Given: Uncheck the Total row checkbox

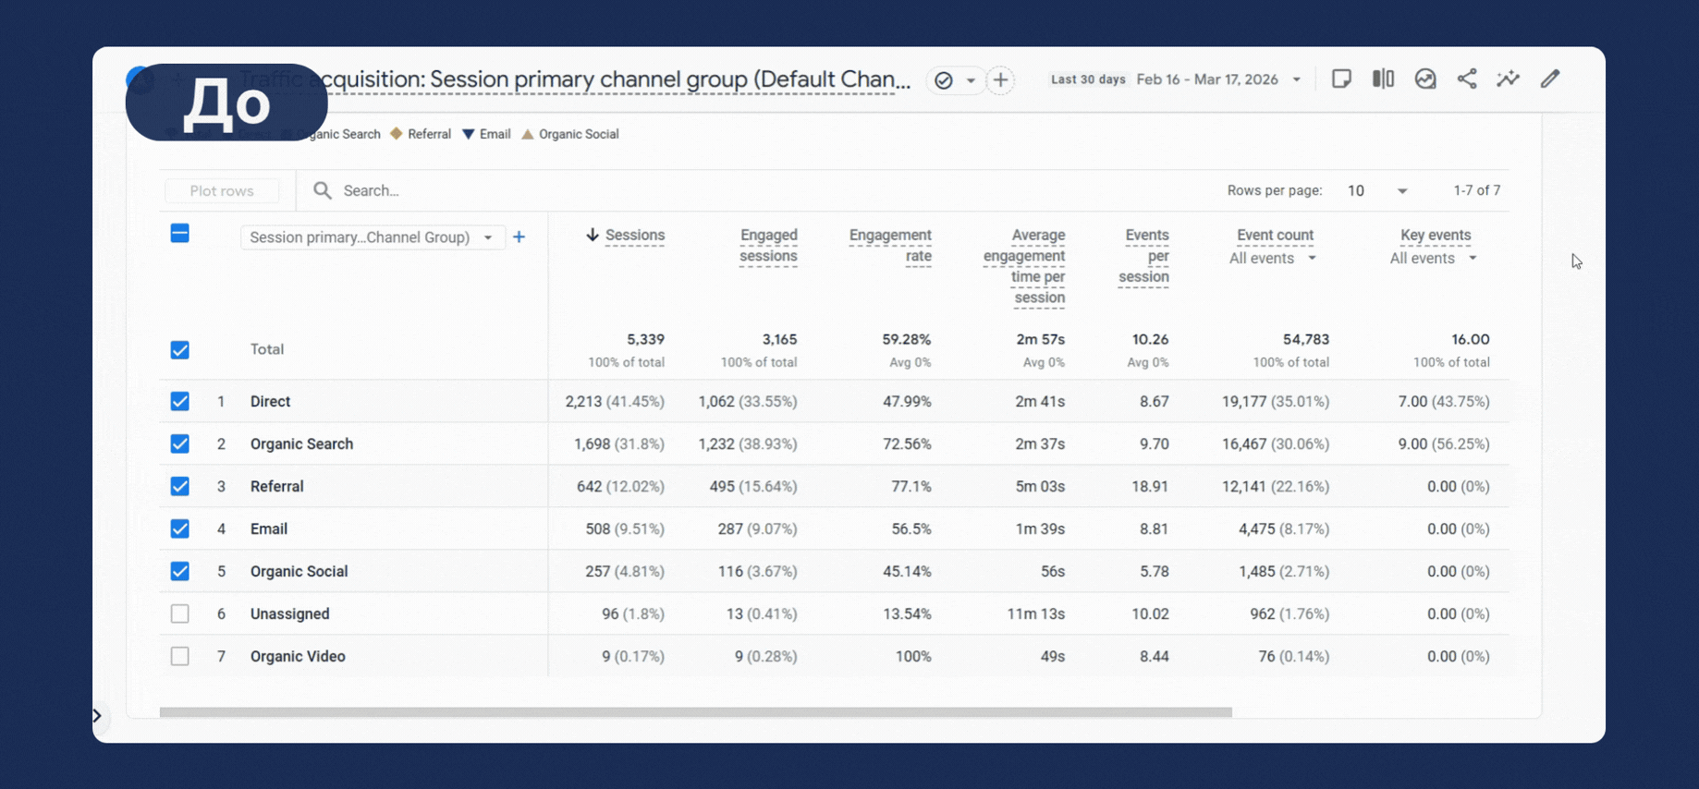Looking at the screenshot, I should point(180,350).
